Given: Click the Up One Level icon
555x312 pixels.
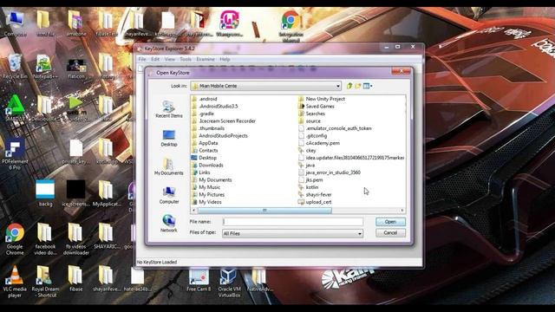Looking at the screenshot, I should (x=349, y=86).
